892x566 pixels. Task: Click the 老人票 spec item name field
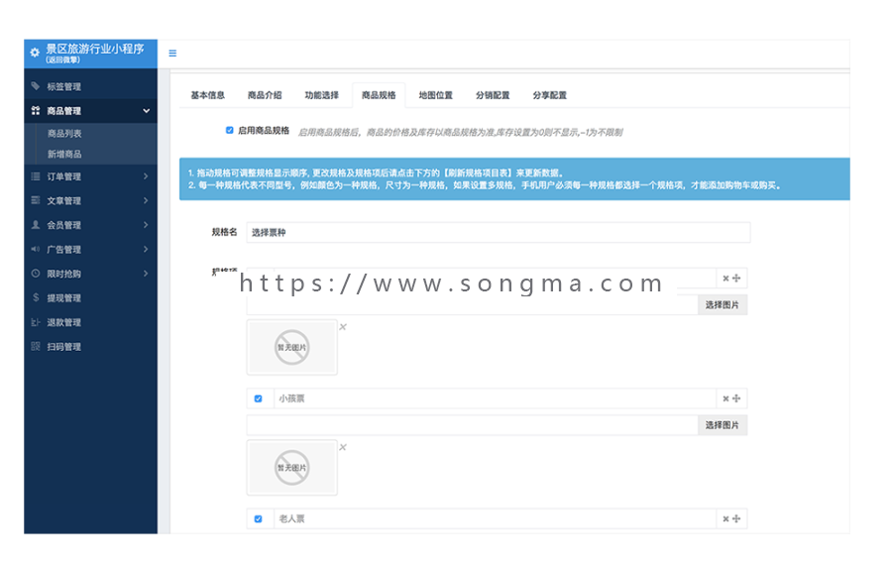pos(495,518)
